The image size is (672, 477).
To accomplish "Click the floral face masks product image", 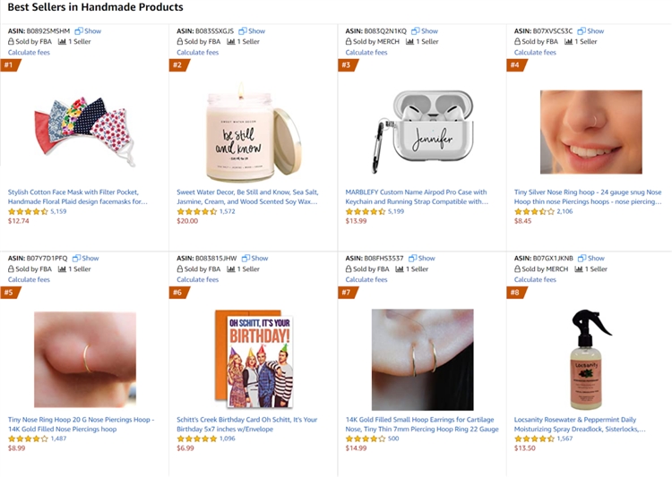I will tap(85, 132).
